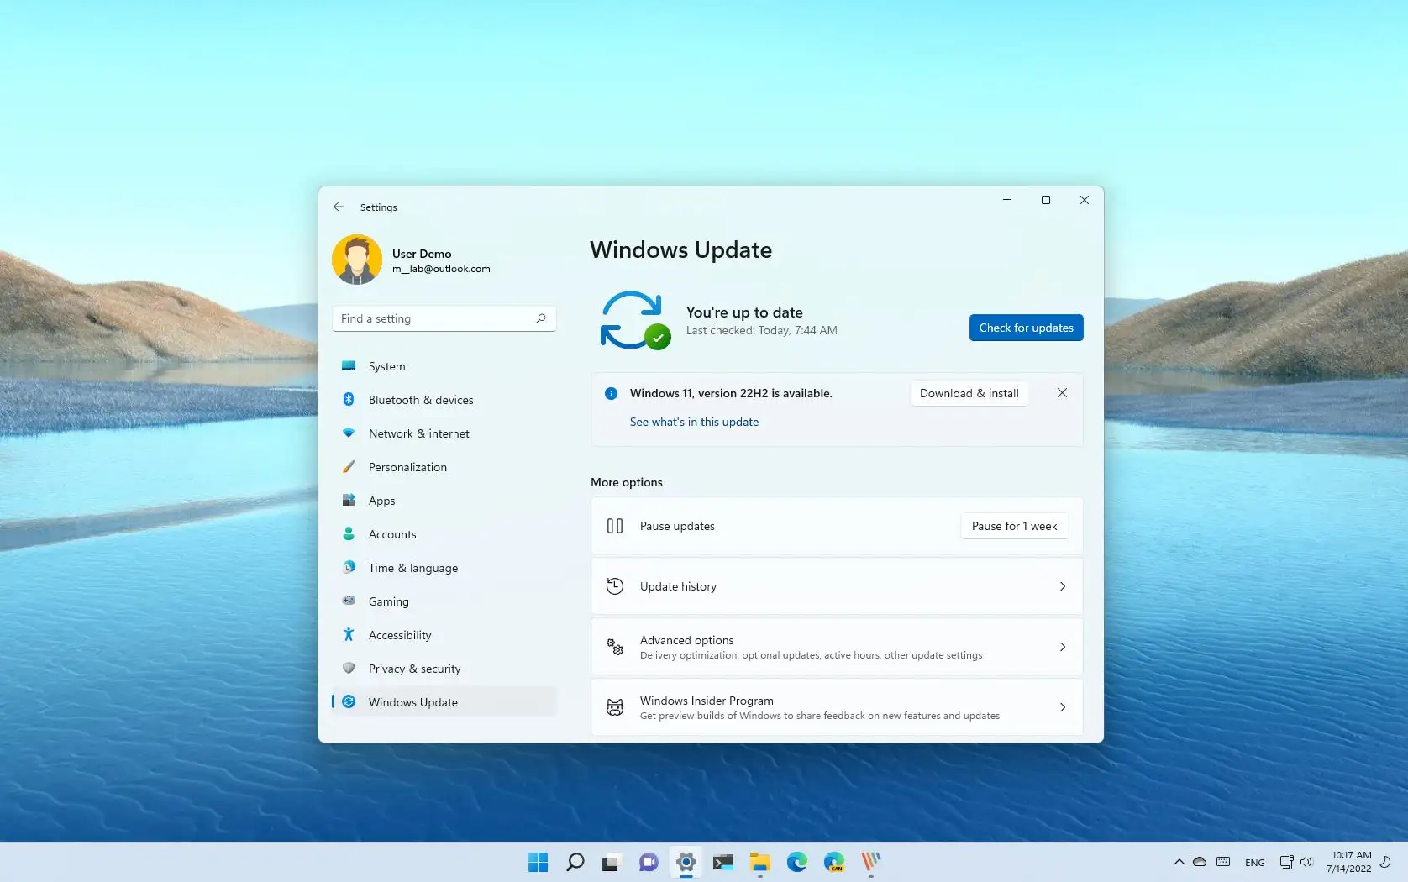Open Personalization category
Viewport: 1408px width, 882px height.
coord(444,467)
